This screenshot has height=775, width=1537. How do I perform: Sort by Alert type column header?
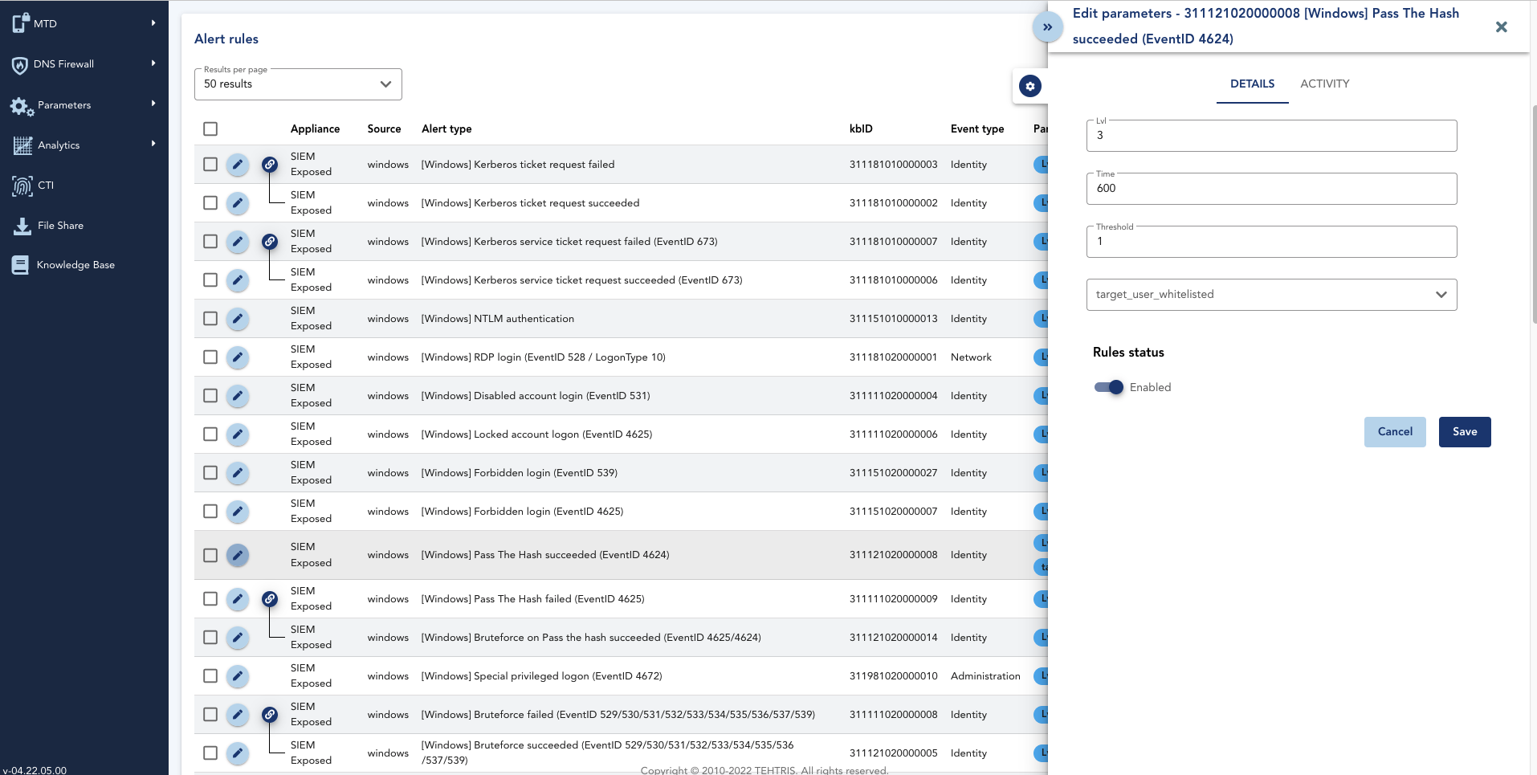pos(446,128)
